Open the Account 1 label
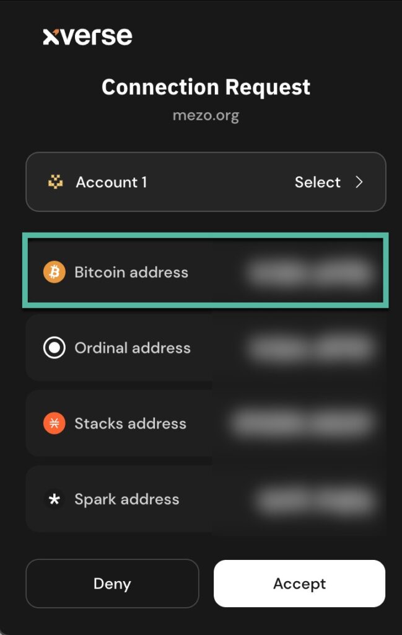The width and height of the screenshot is (402, 635). pos(111,182)
